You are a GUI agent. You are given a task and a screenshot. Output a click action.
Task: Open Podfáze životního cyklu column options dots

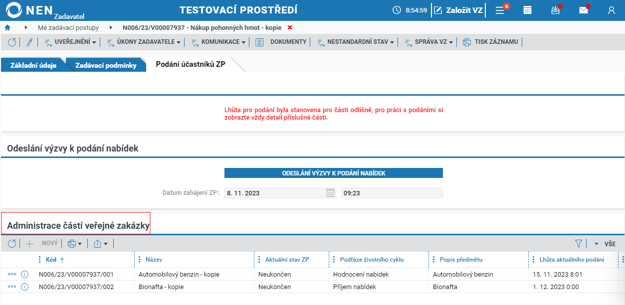(334, 260)
